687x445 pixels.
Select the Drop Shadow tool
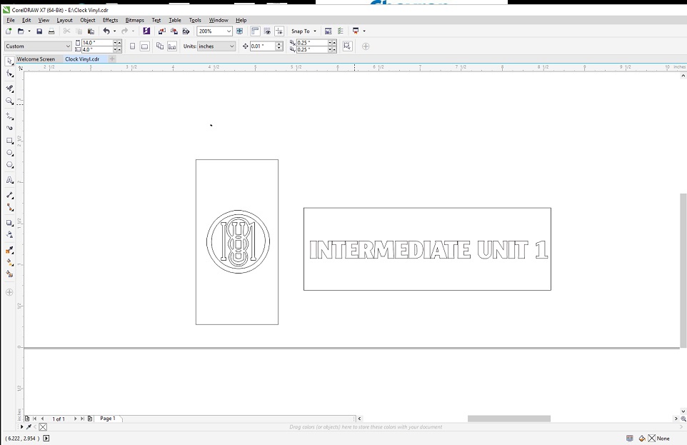coord(9,223)
